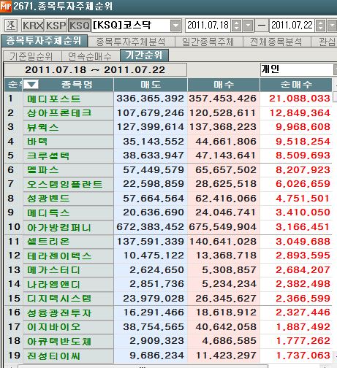Click buy value 675,549,904

click(x=222, y=227)
